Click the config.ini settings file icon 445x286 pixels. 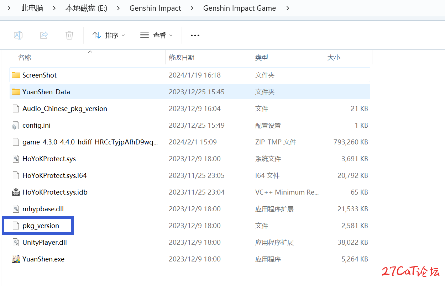[16, 125]
